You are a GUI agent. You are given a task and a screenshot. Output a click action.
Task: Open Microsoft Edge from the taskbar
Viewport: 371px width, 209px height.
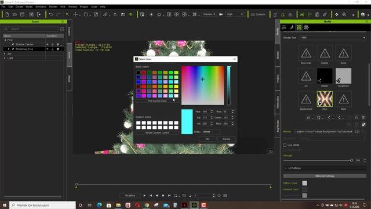[x=99, y=205]
